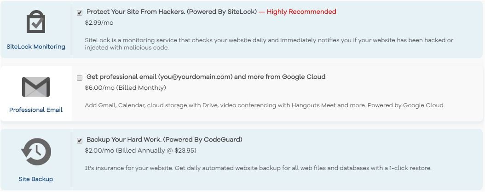Select the SiteLock Monitoring label
Screen dimensions: 485x192
pyautogui.click(x=36, y=47)
